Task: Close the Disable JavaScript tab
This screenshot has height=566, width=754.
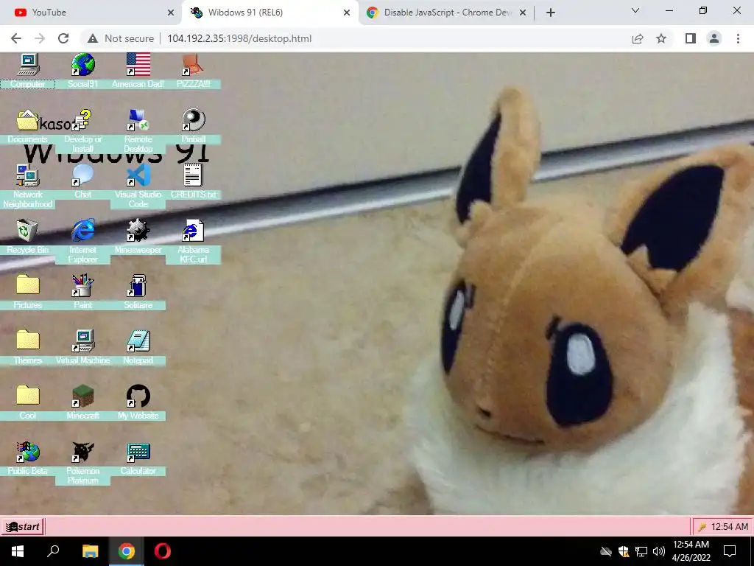Action: point(523,13)
